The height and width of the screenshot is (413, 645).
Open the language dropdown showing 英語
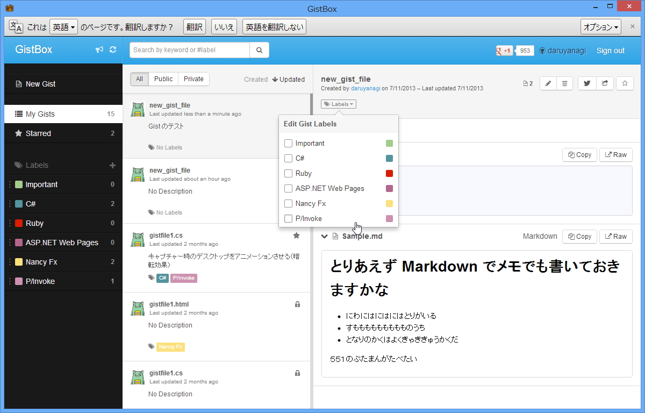[x=64, y=27]
